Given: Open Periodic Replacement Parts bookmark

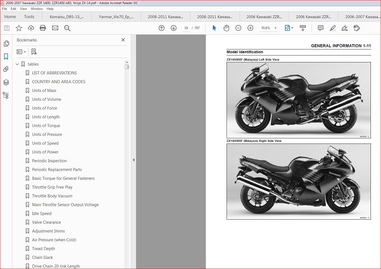Looking at the screenshot, I should click(57, 170).
